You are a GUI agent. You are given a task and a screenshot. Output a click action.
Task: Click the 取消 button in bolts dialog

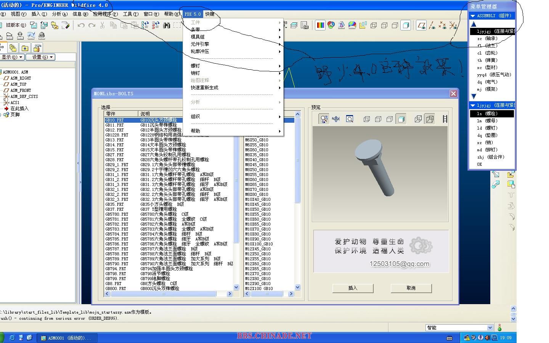(x=411, y=288)
